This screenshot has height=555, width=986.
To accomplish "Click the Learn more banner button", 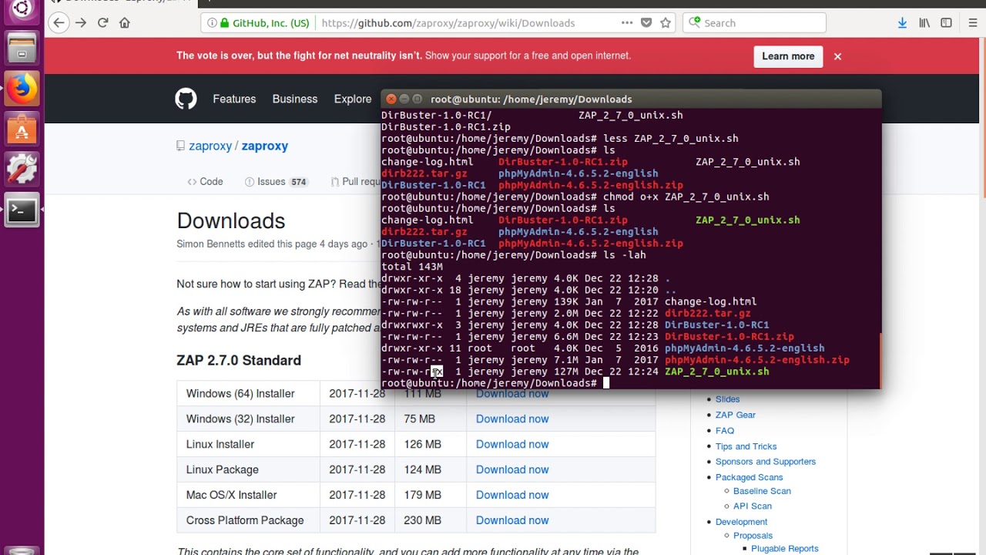I will (x=788, y=56).
